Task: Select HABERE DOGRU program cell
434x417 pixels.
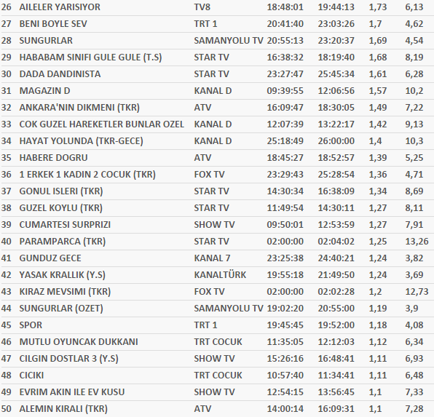Action: (53, 158)
